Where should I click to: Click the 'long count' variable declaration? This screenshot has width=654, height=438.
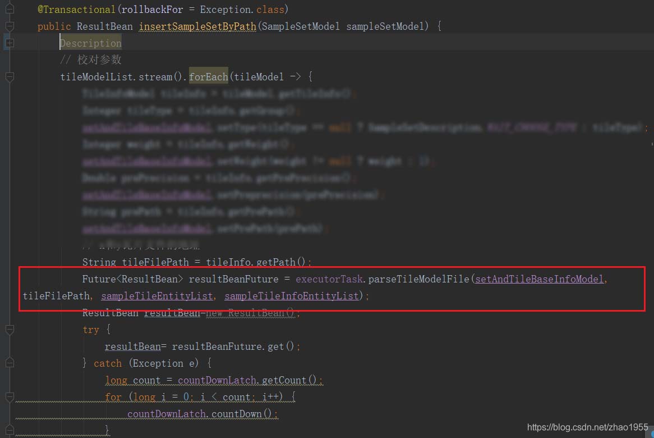(132, 380)
